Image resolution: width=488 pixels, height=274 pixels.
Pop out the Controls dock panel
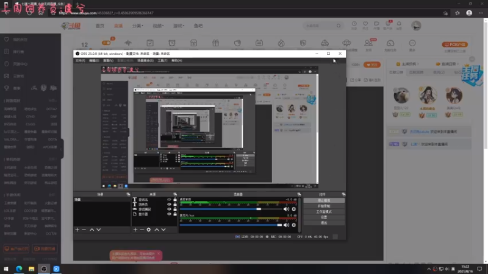point(343,194)
